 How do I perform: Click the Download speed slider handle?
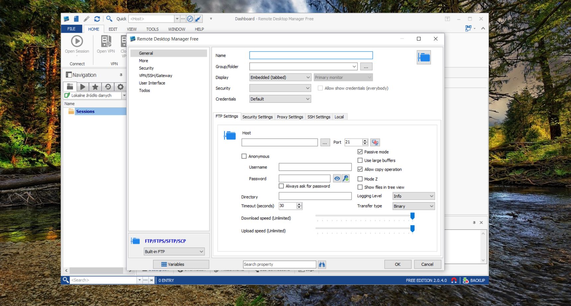point(412,216)
